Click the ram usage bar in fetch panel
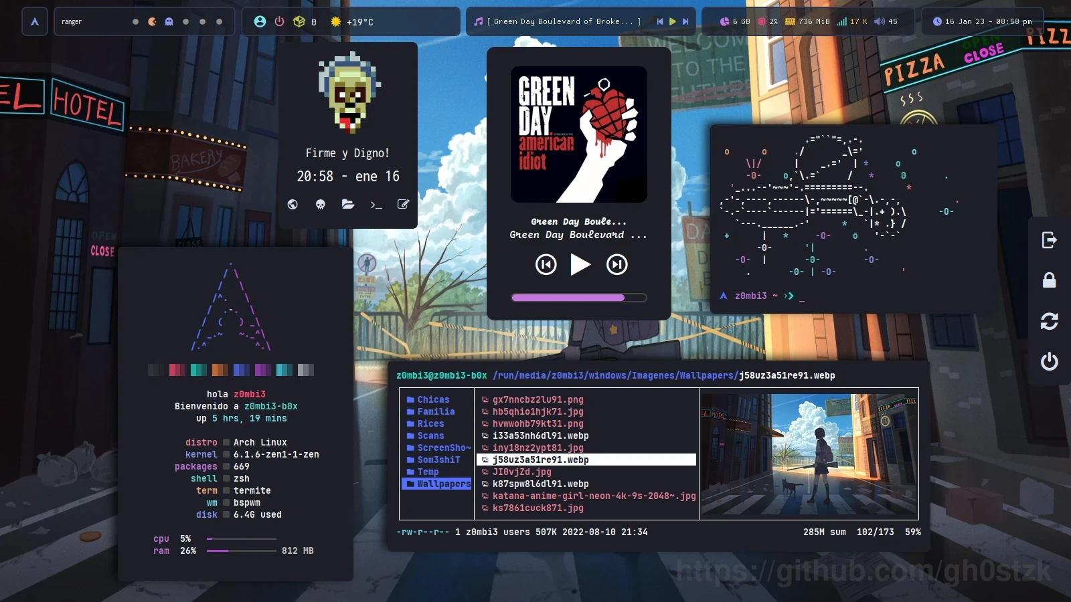This screenshot has width=1071, height=602. 242,550
